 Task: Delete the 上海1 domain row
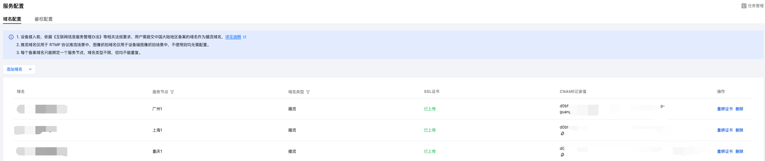tap(739, 130)
